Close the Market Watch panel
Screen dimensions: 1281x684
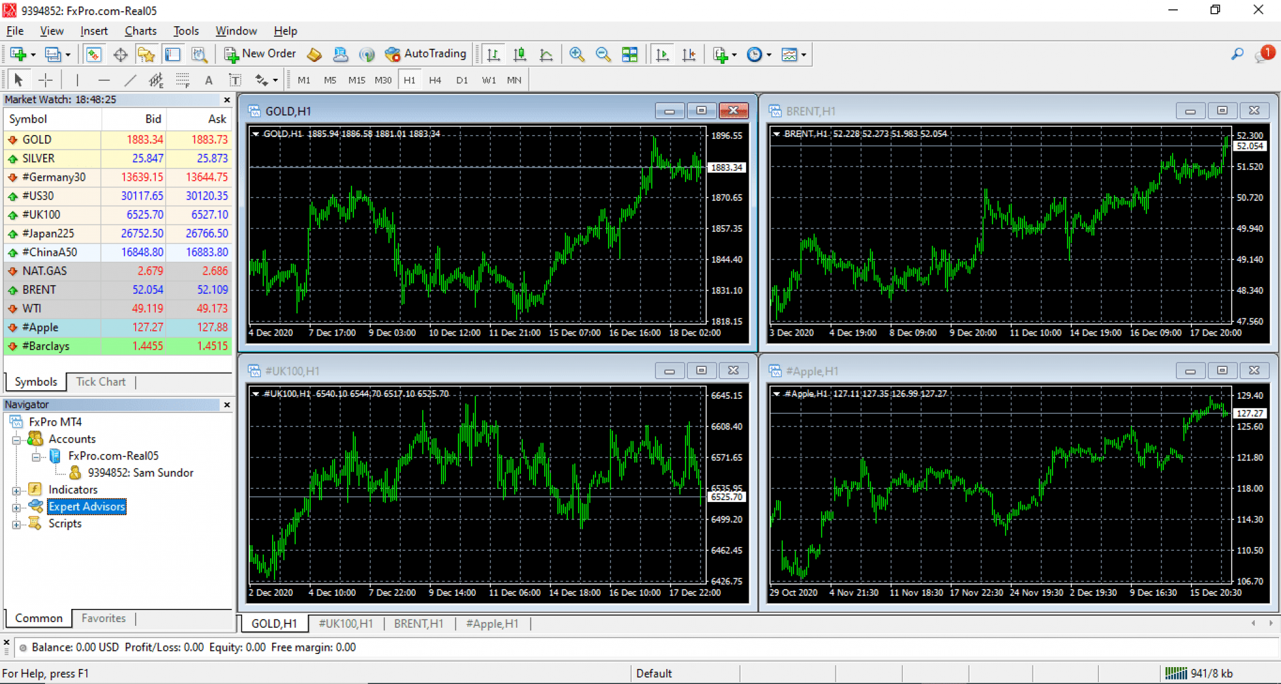pyautogui.click(x=227, y=100)
